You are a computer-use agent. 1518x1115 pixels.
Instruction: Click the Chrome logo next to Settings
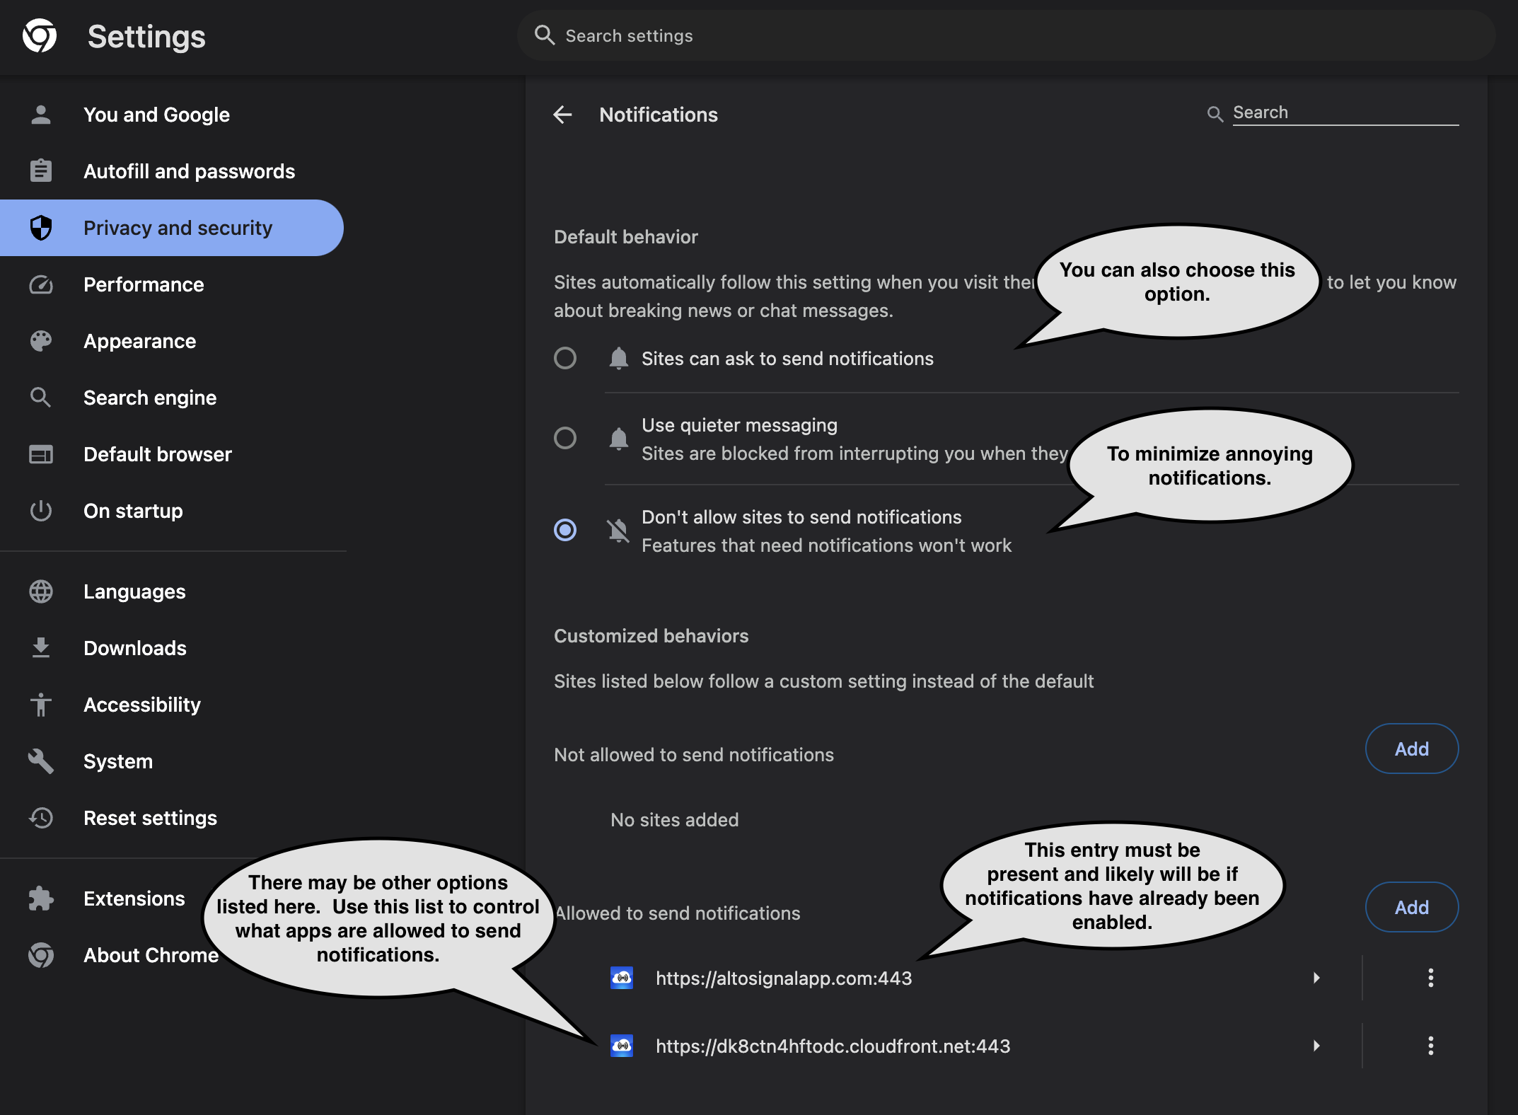(40, 36)
